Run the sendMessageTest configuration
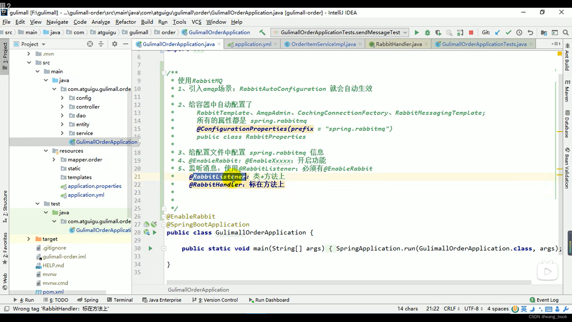Viewport: 572px width, 322px height. [416, 32]
